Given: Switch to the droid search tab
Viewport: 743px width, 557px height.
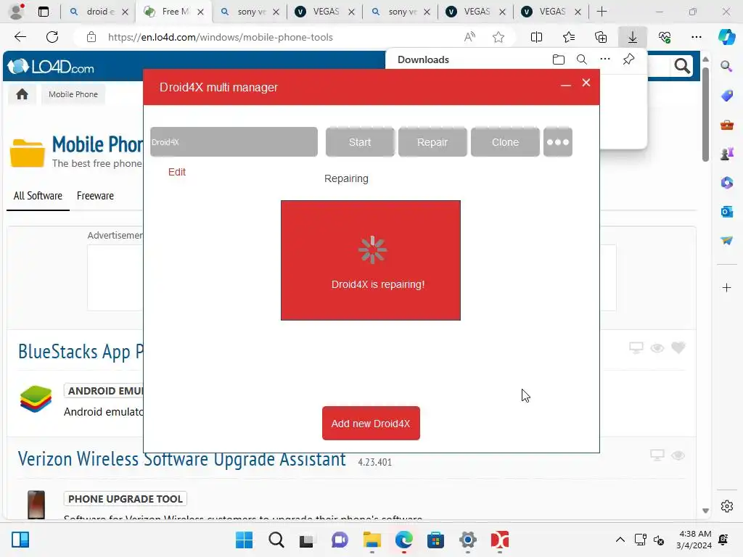Looking at the screenshot, I should [99, 12].
